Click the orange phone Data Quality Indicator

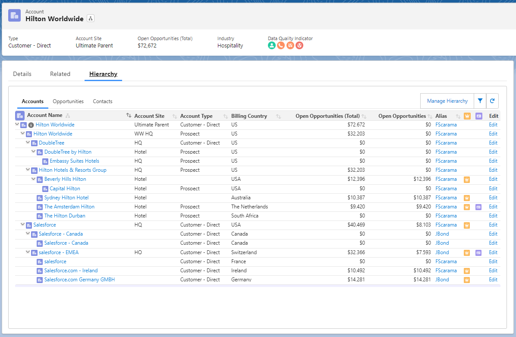281,45
